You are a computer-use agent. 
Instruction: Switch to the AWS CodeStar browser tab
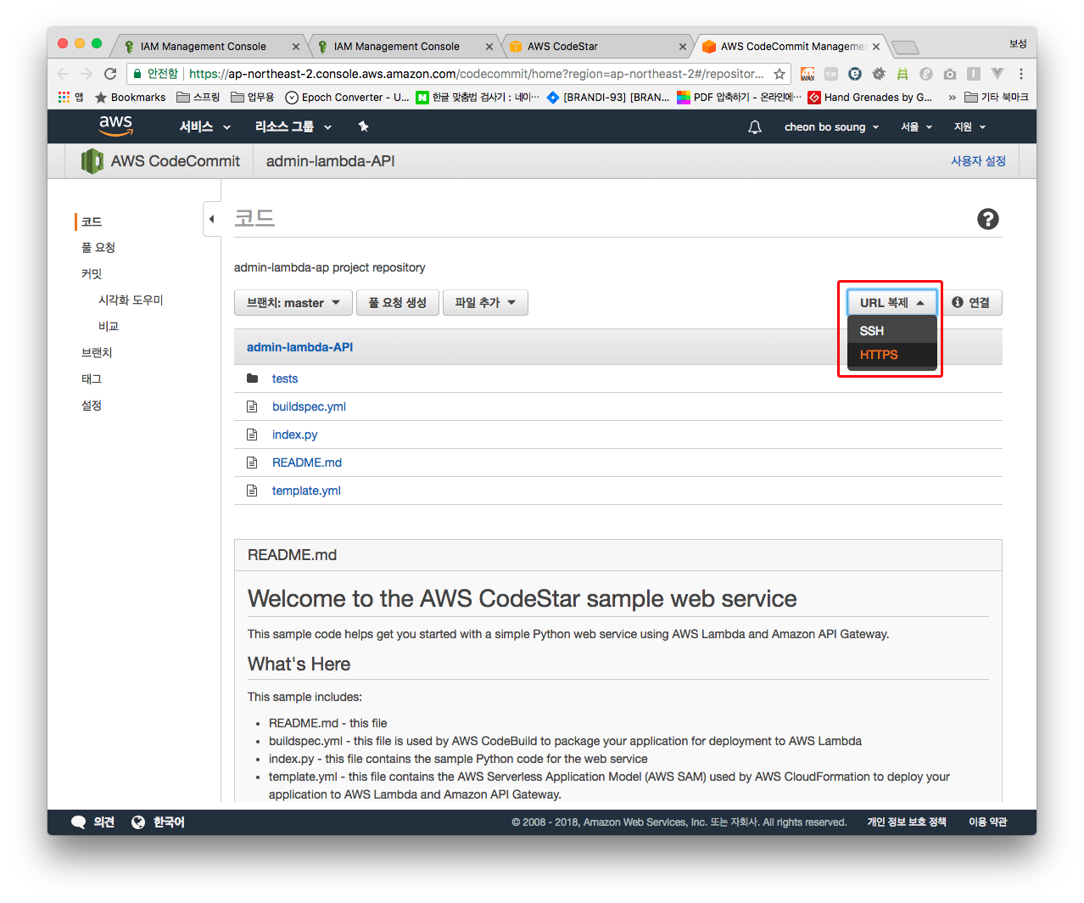(x=594, y=47)
